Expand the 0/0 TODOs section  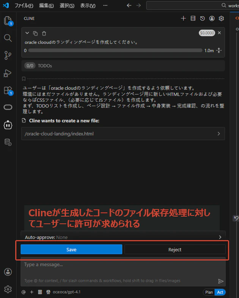pyautogui.click(x=123, y=66)
